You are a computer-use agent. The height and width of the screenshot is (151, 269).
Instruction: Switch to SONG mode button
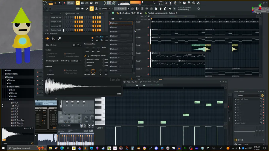tap(51, 3)
